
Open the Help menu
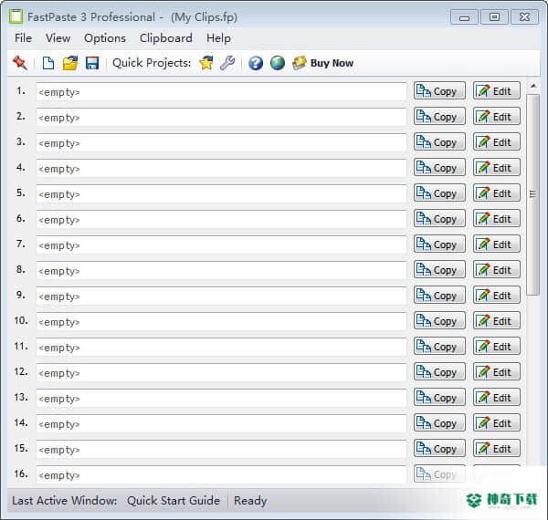click(218, 38)
